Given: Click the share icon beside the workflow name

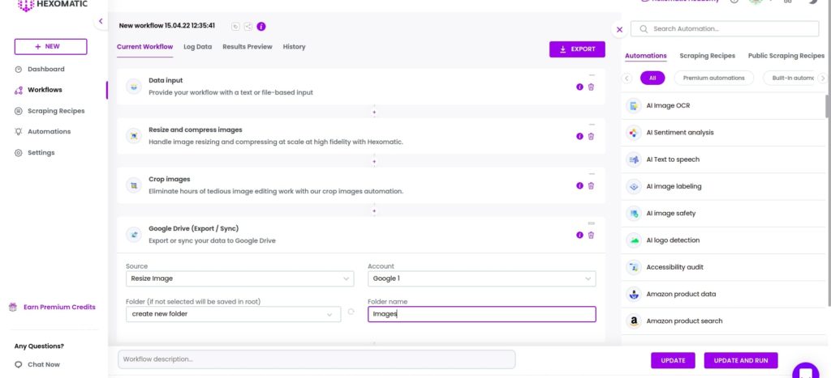Looking at the screenshot, I should coord(248,27).
